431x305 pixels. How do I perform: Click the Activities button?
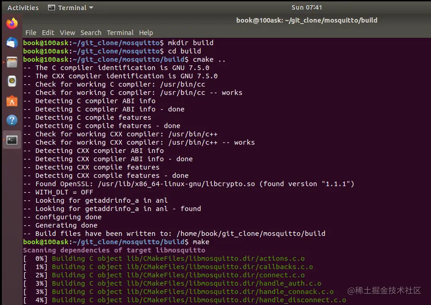point(23,8)
